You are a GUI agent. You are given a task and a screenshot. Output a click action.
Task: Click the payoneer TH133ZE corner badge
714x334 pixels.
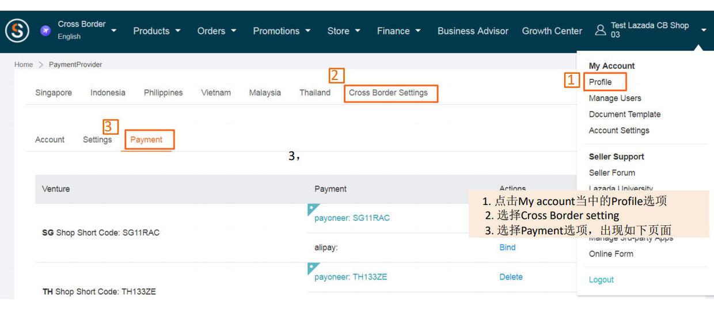(x=313, y=267)
